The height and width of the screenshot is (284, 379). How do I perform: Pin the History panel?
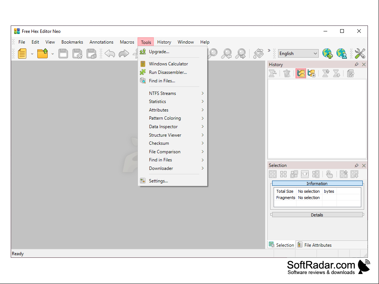pyautogui.click(x=356, y=65)
